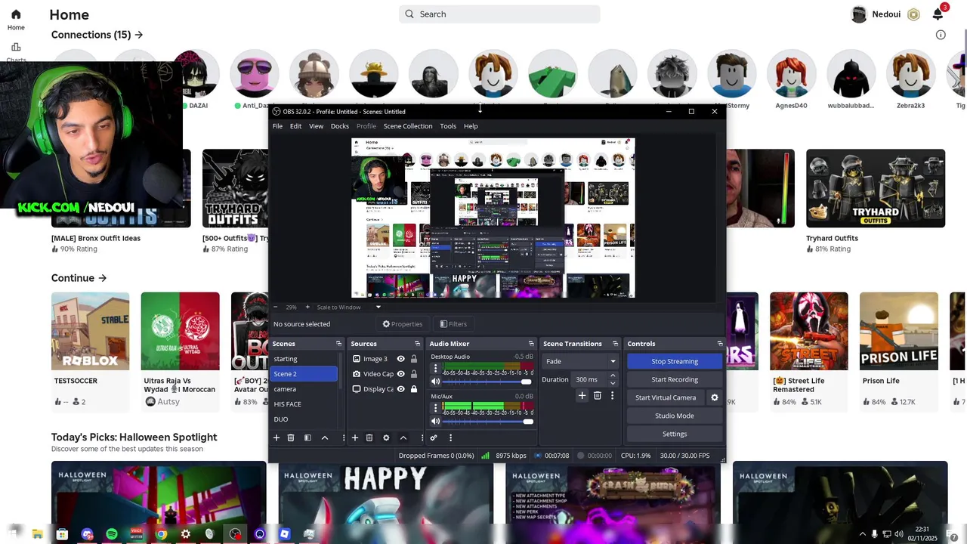
Task: Toggle lock on Image 3 source
Action: pyautogui.click(x=414, y=359)
